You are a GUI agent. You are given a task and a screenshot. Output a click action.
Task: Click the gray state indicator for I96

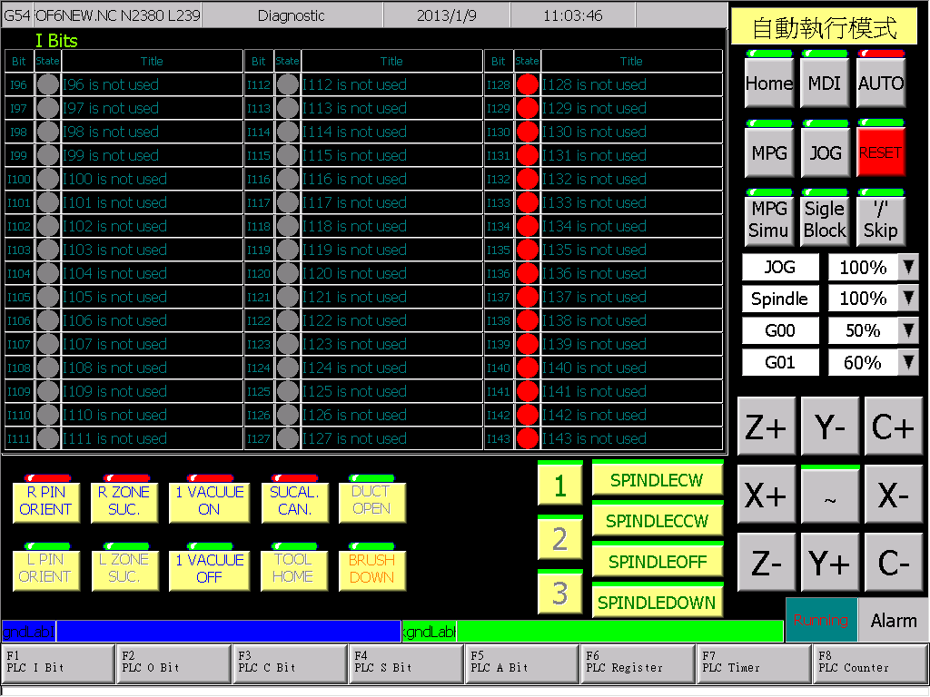47,84
